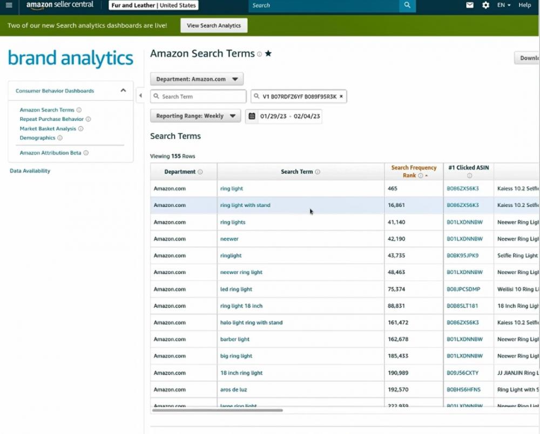The width and height of the screenshot is (540, 434).
Task: Click the date range 01/29/23 - 02/04/23 field
Action: point(290,116)
